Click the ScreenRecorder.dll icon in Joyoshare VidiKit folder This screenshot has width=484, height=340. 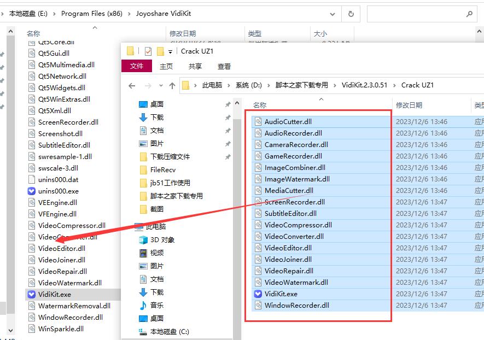point(32,122)
